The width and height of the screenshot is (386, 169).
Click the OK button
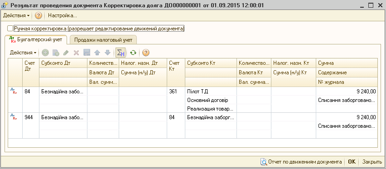point(352,162)
